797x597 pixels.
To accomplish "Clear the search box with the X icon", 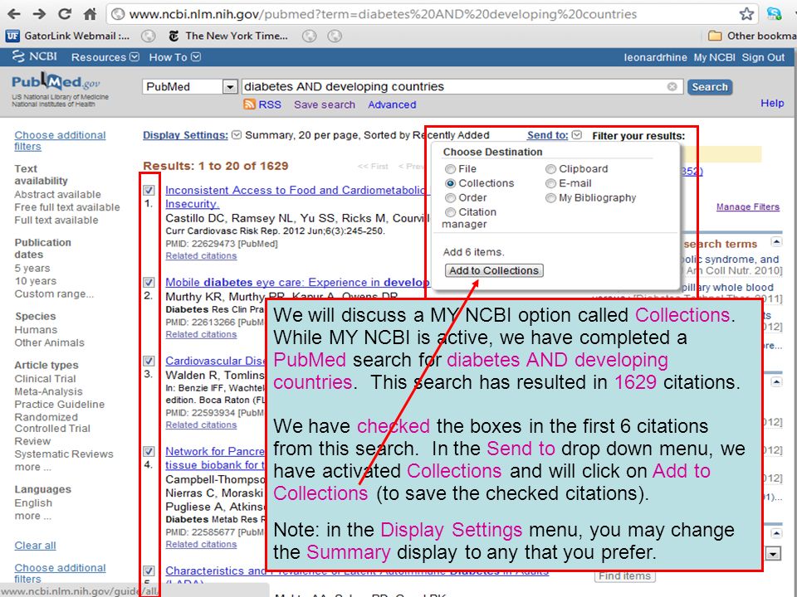I will click(x=672, y=87).
